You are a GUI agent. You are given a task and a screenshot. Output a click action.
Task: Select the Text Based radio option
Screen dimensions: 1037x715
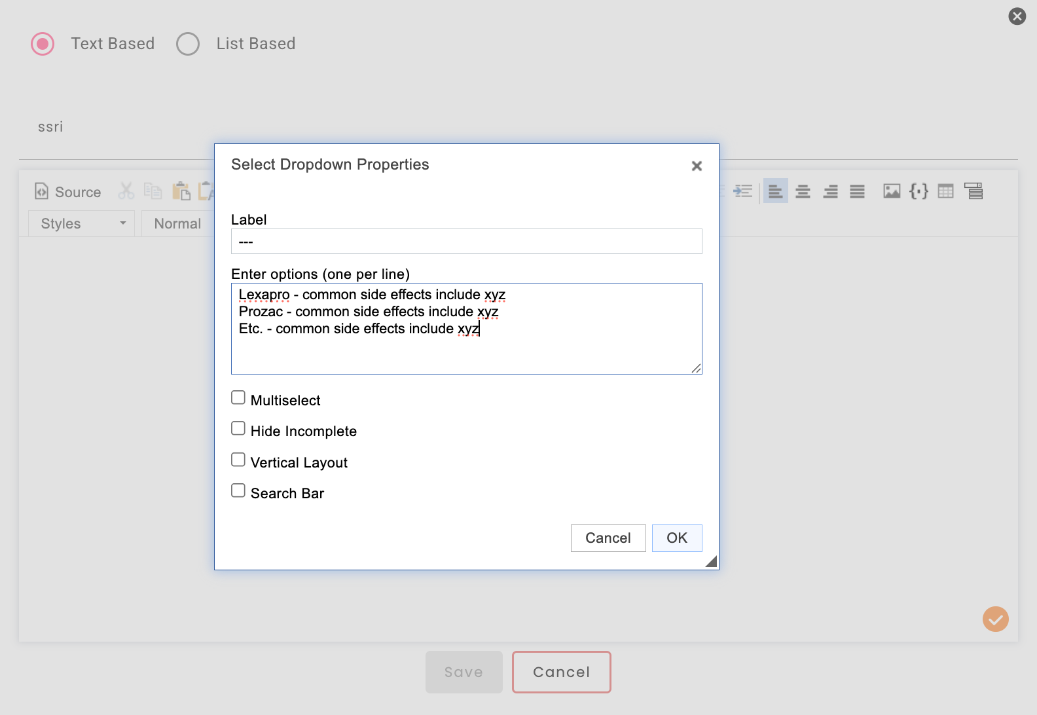pos(43,44)
